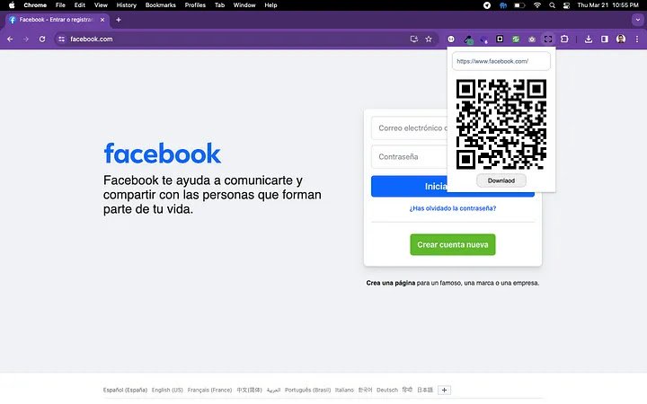Switch language to 中文(简体)
Image resolution: width=647 pixels, height=404 pixels.
click(249, 390)
